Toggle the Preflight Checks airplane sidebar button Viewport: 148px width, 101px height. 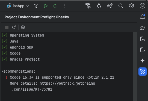tap(143, 72)
